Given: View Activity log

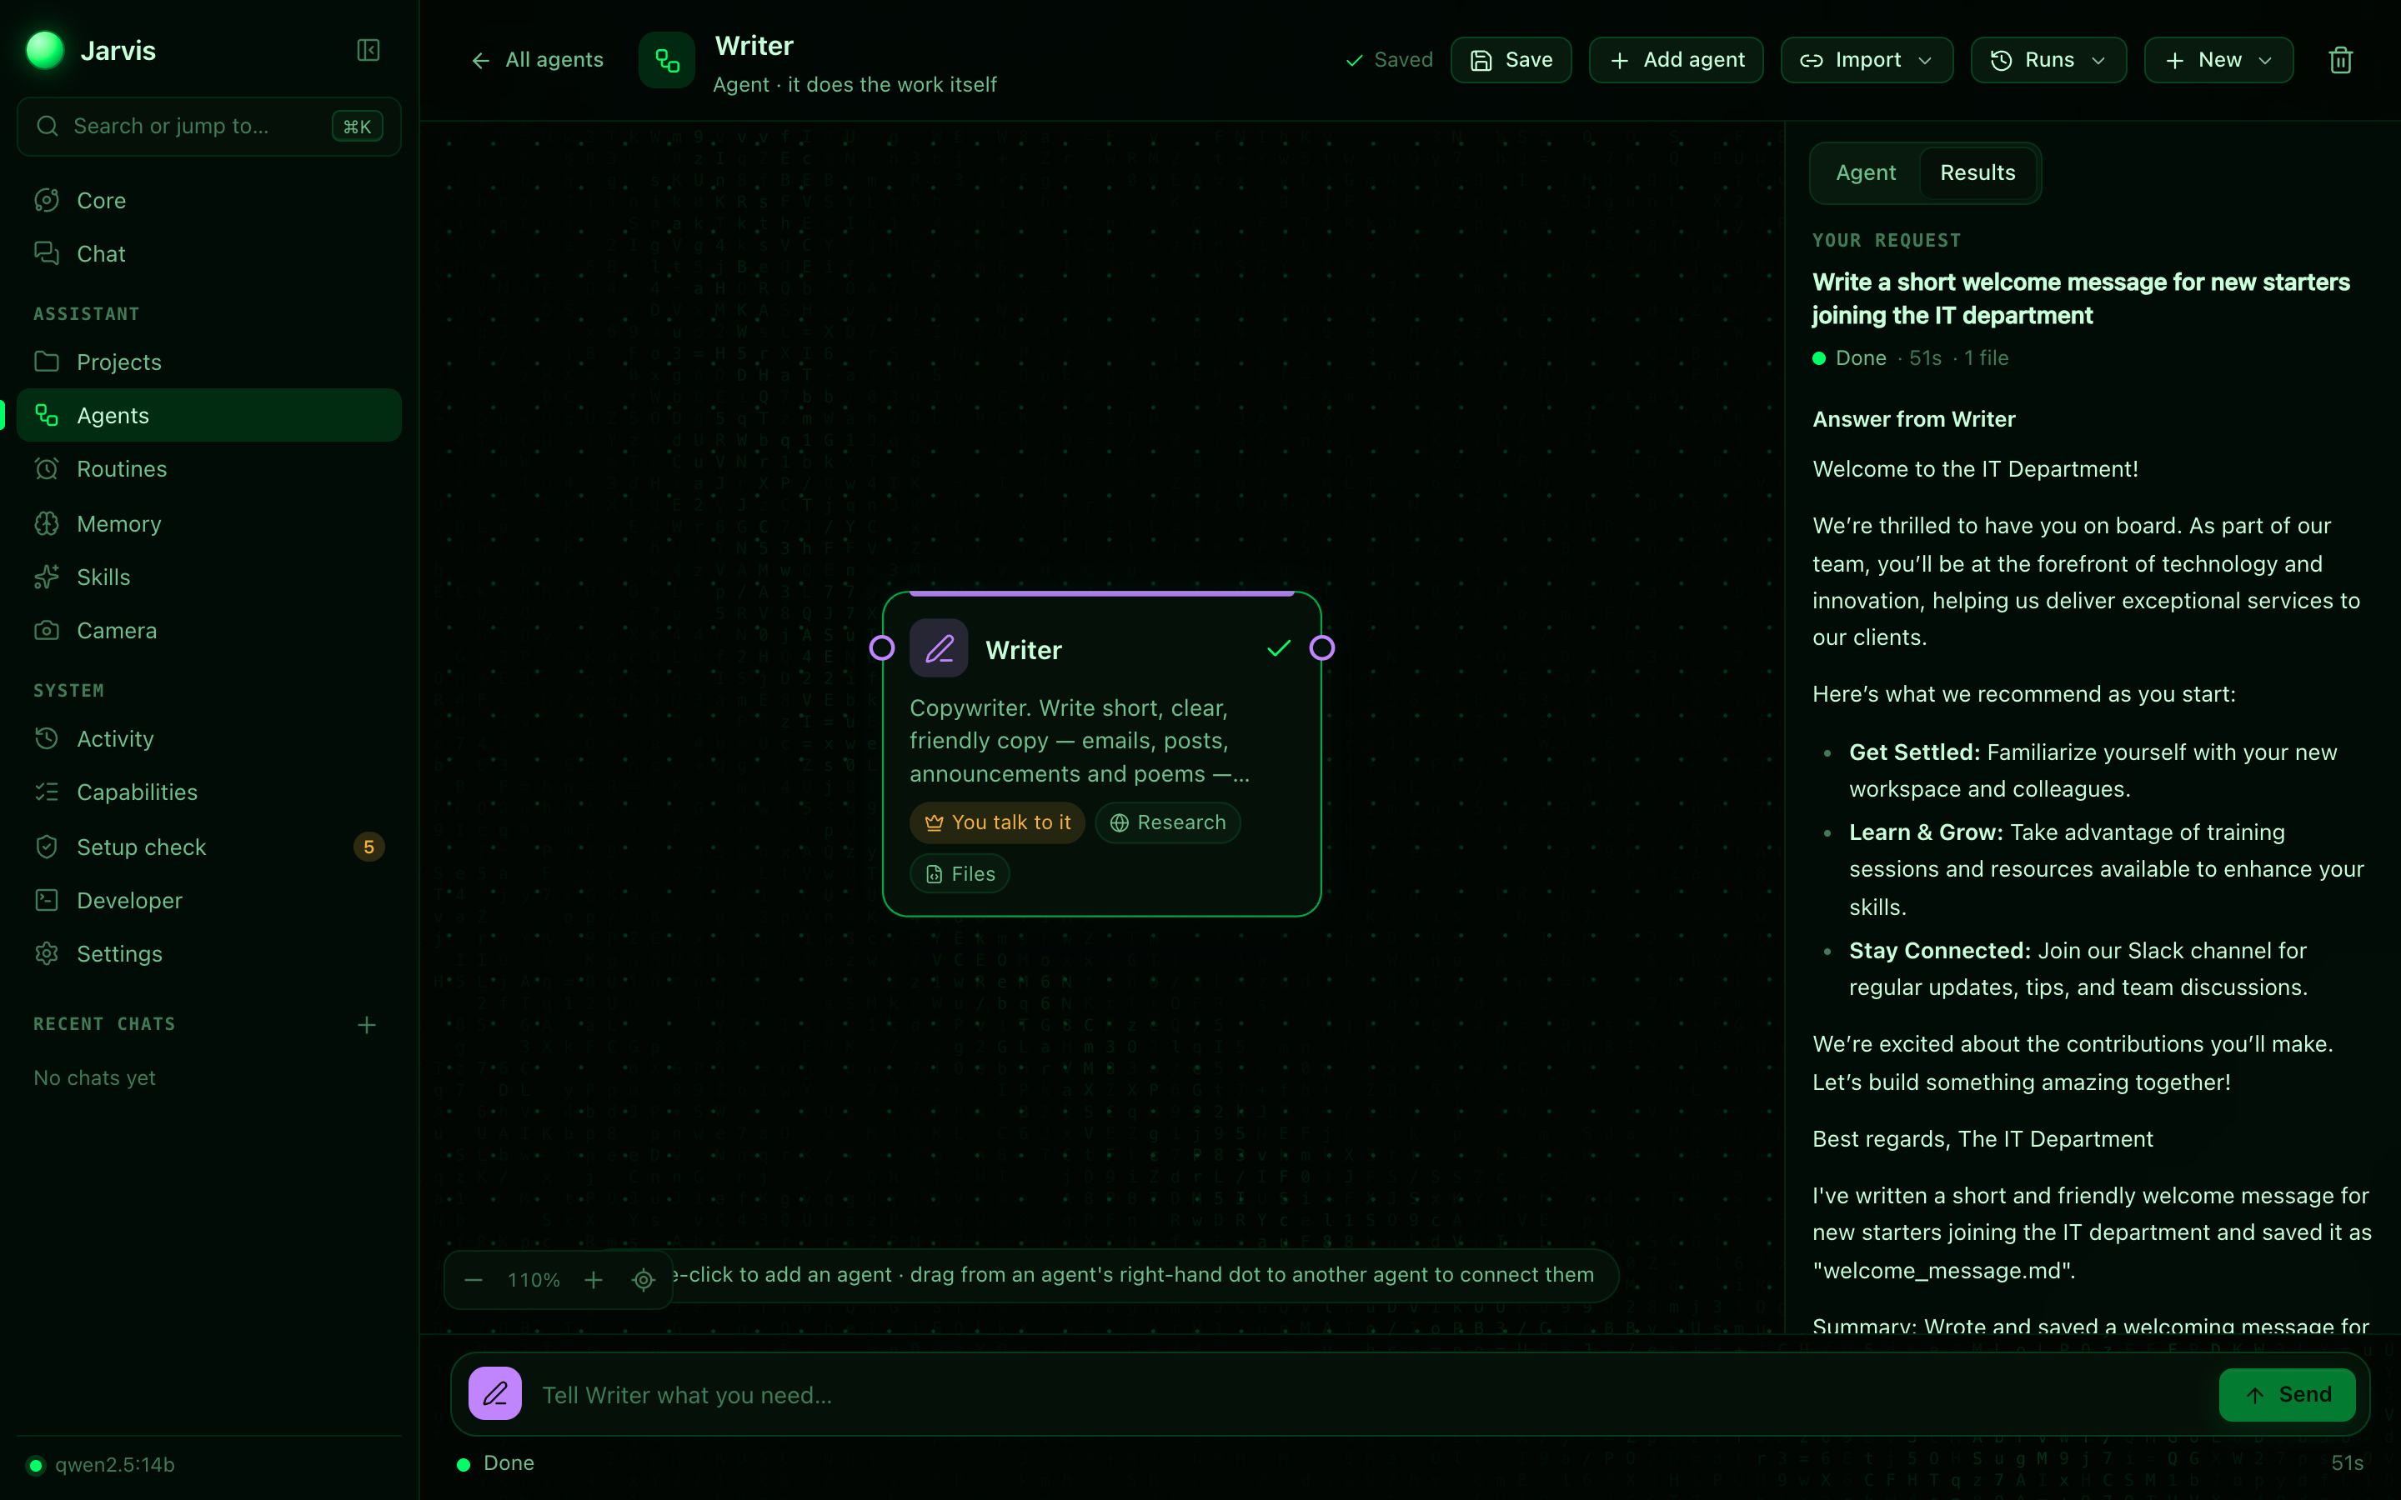Looking at the screenshot, I should tap(209, 739).
